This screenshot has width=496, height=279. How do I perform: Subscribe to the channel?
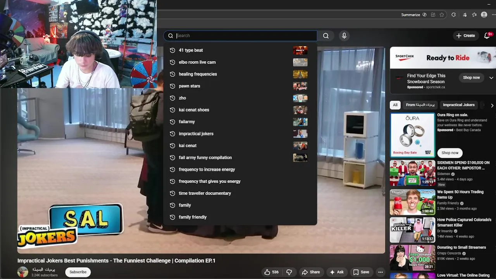tap(78, 272)
